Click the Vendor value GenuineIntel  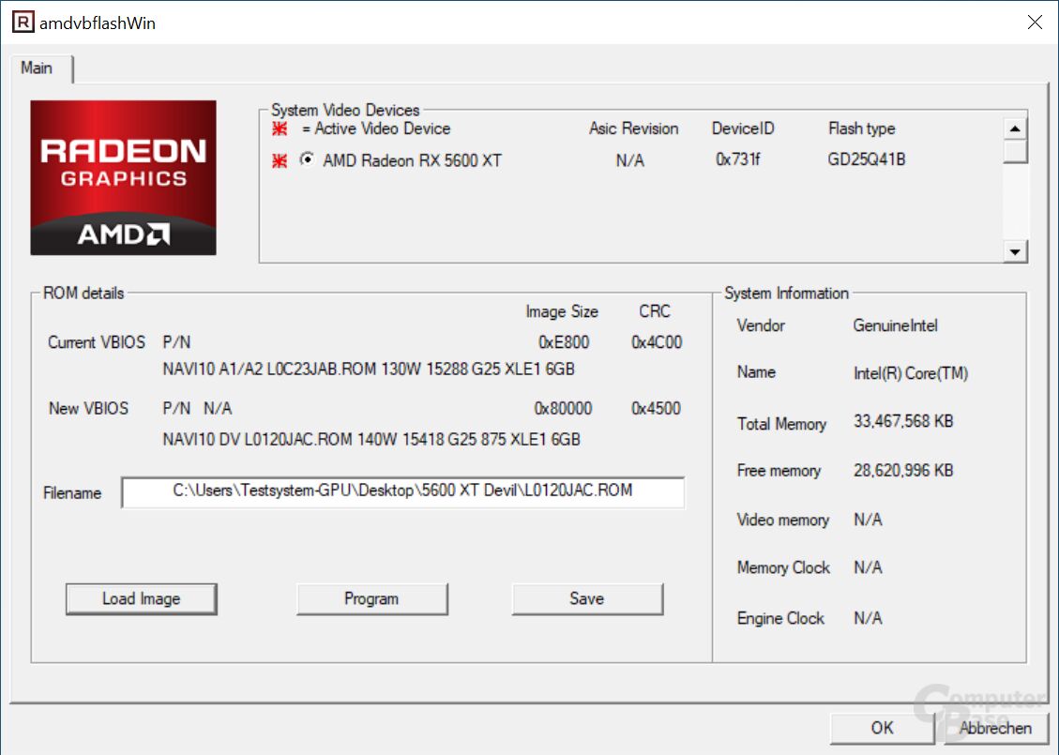tap(896, 325)
